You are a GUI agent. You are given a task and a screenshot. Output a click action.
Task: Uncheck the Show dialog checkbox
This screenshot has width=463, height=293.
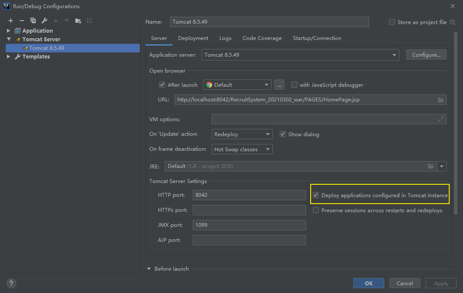tap(283, 134)
